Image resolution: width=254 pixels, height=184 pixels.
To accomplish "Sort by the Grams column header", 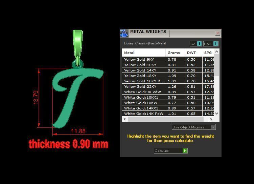I will point(175,53).
